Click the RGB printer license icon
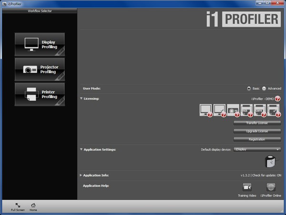This screenshot has height=215, width=286. tap(246, 110)
